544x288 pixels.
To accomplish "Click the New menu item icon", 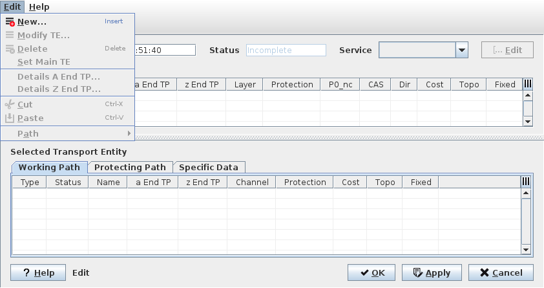I will (x=10, y=21).
